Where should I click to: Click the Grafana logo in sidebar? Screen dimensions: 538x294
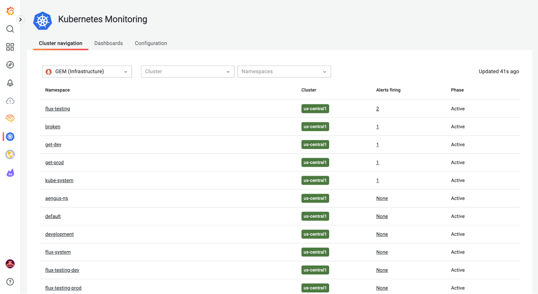pyautogui.click(x=10, y=11)
